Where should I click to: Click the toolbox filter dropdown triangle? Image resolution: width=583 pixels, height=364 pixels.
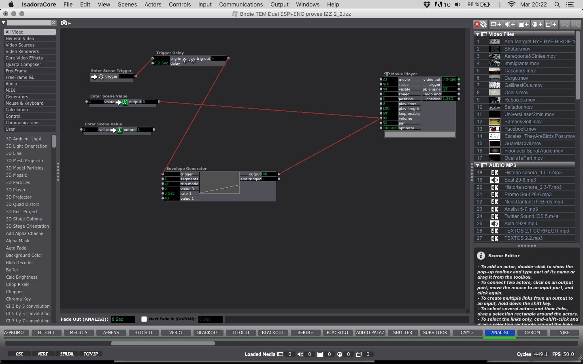point(4,23)
